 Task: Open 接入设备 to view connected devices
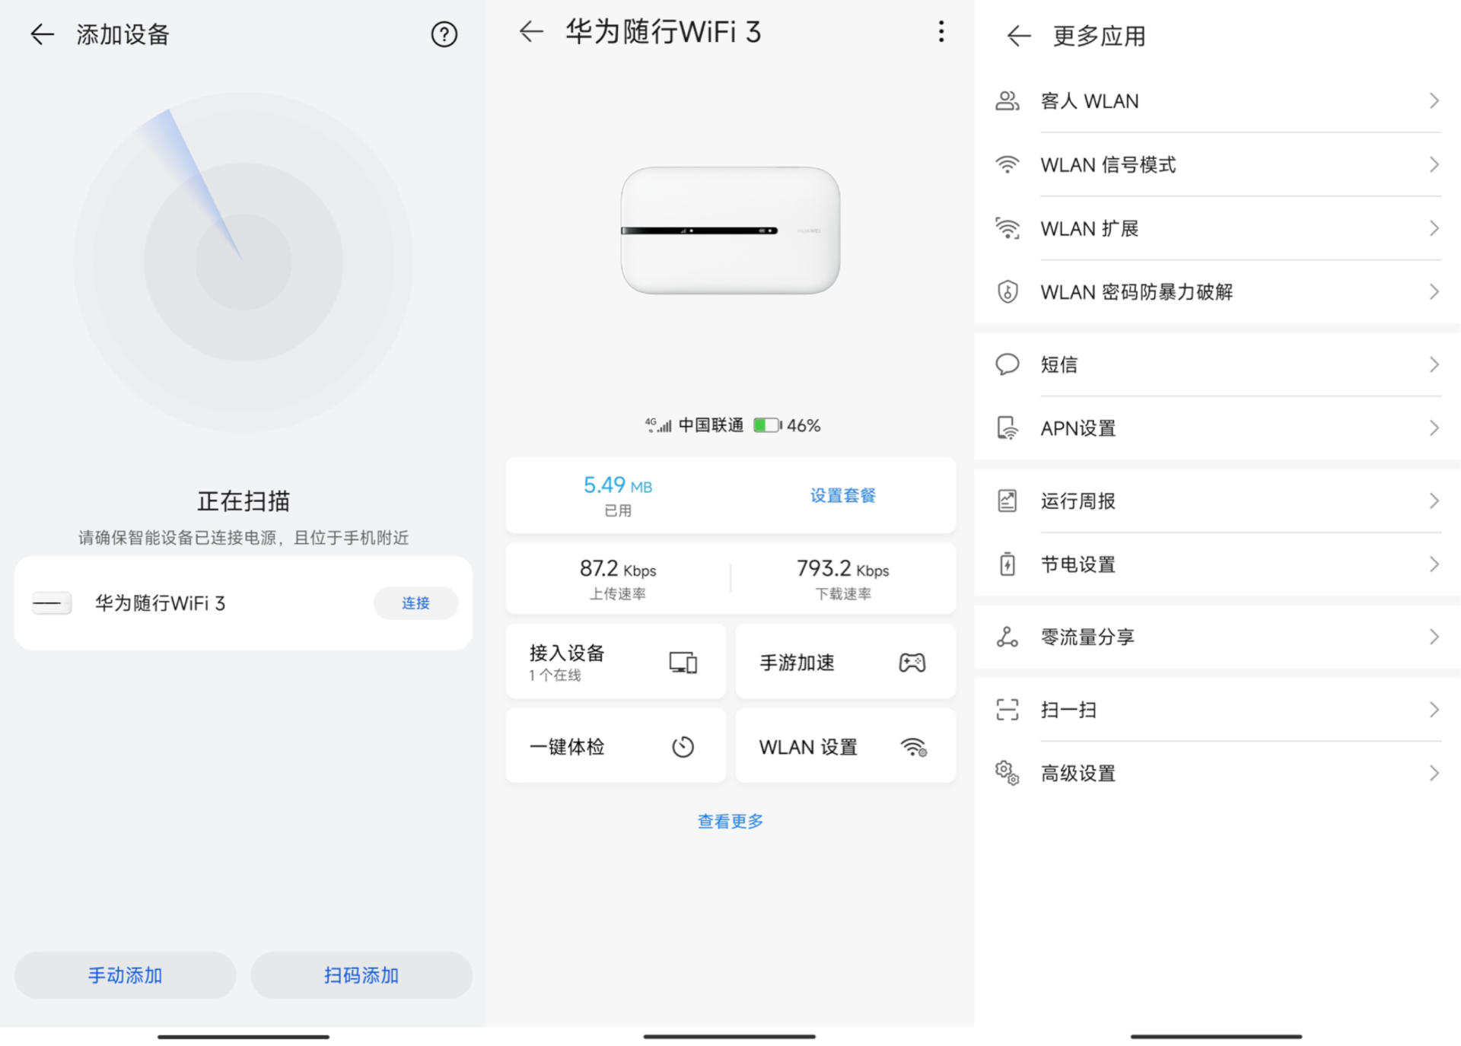615,660
